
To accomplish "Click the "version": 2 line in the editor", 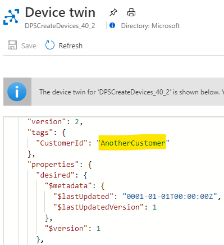I will tap(55, 122).
